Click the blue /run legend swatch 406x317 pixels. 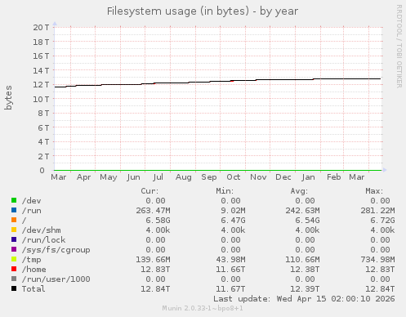pyautogui.click(x=14, y=210)
